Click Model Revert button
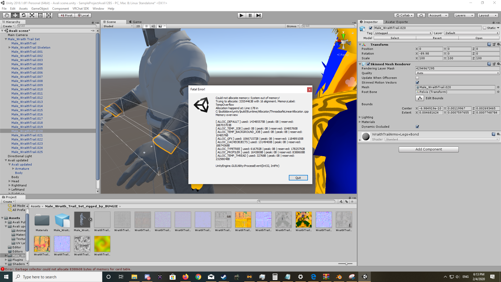The image size is (501, 282). tap(437, 38)
